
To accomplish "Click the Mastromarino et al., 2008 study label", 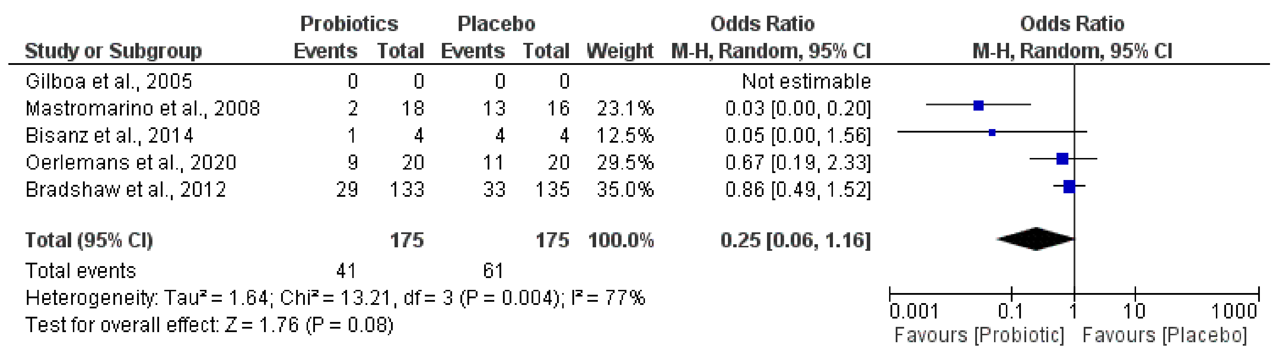I will point(142,108).
